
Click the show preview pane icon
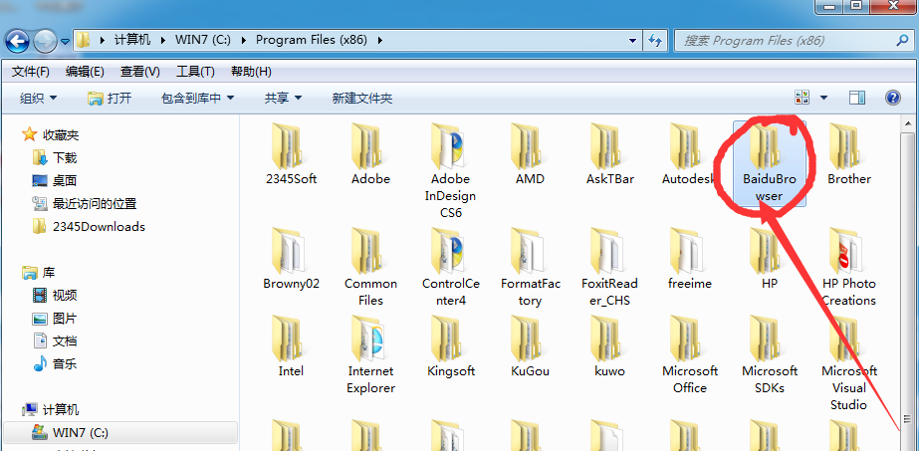pyautogui.click(x=856, y=98)
